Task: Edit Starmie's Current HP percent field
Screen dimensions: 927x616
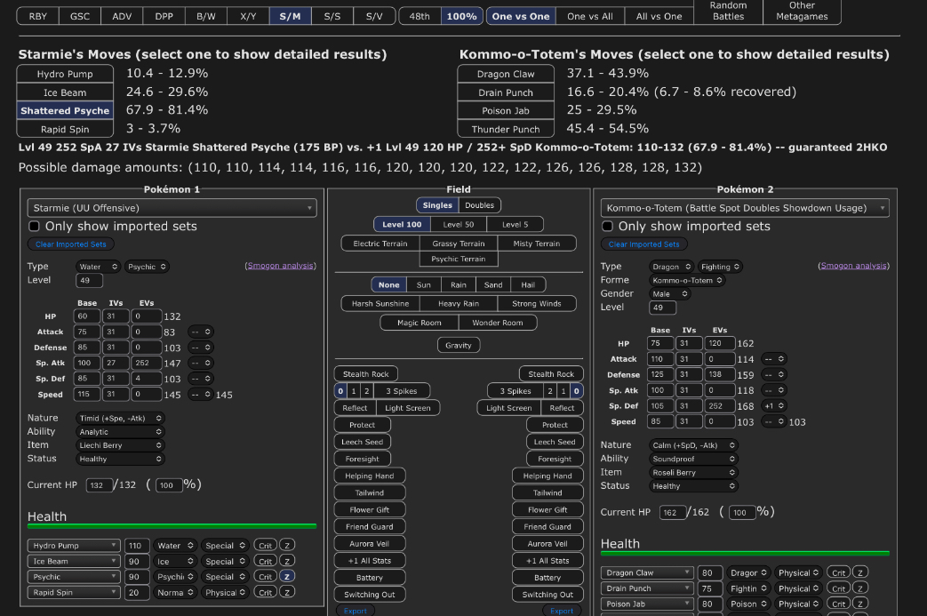Action: coord(169,485)
